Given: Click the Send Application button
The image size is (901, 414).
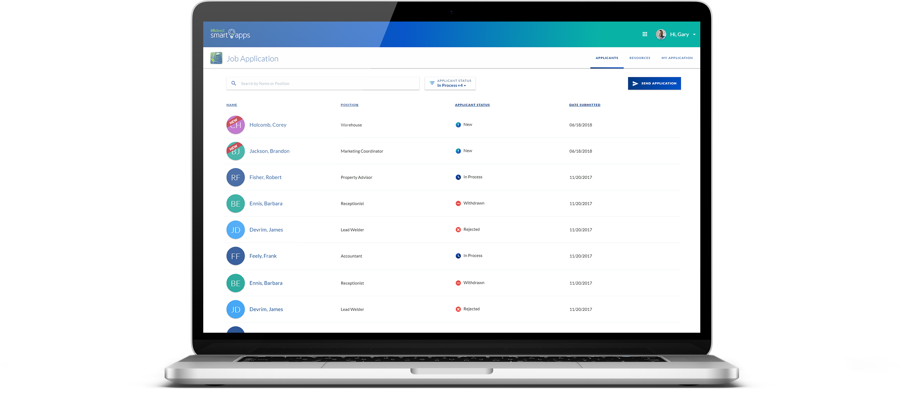Looking at the screenshot, I should click(x=654, y=83).
